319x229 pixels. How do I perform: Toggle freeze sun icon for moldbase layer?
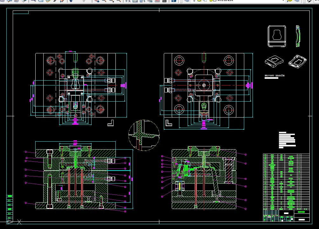pos(199,1)
